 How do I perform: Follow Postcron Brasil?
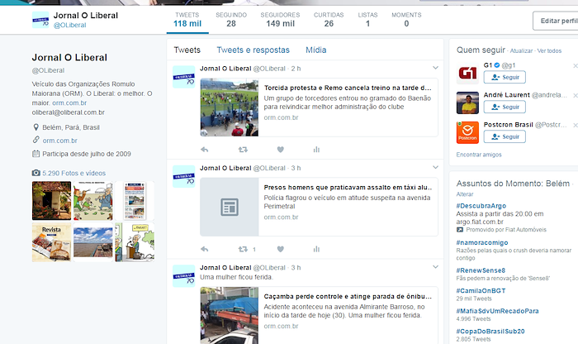tap(505, 136)
